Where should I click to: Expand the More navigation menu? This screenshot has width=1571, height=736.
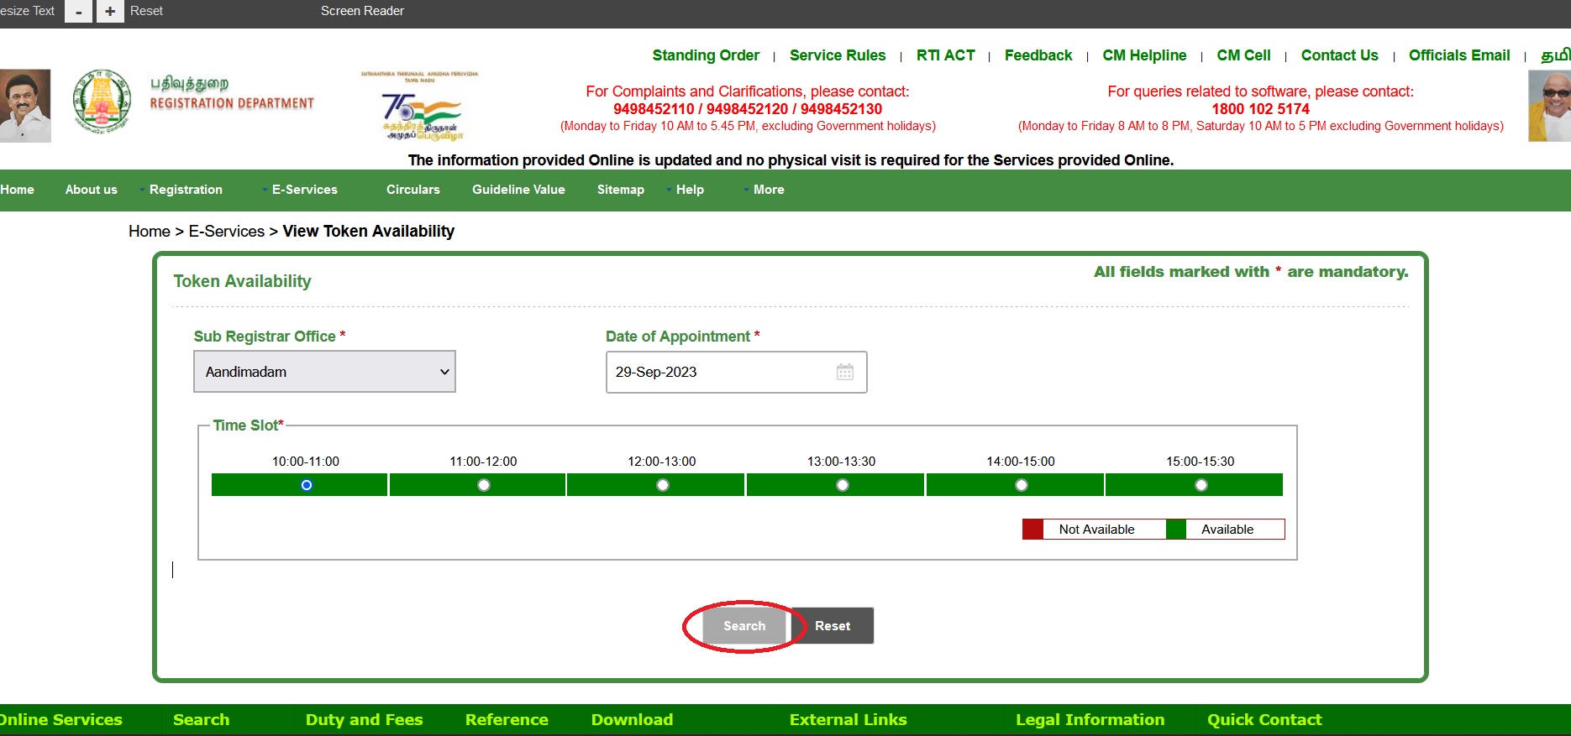(x=768, y=190)
